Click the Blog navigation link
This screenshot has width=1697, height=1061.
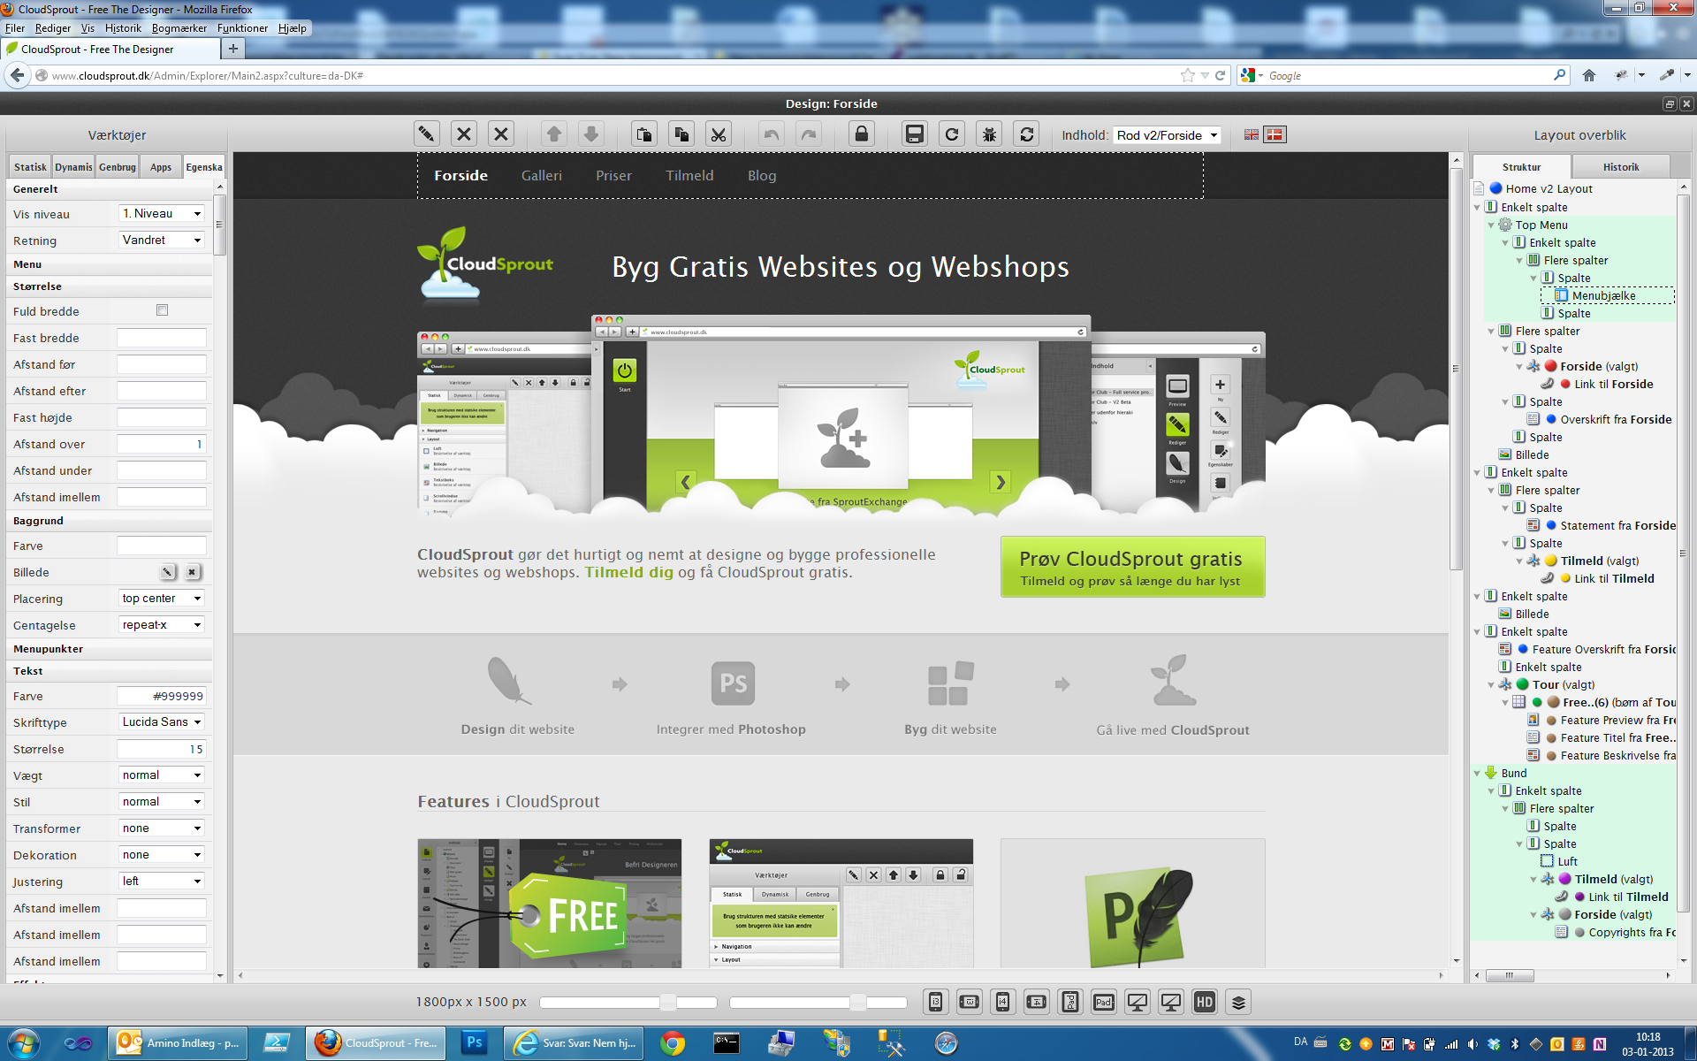pos(762,176)
